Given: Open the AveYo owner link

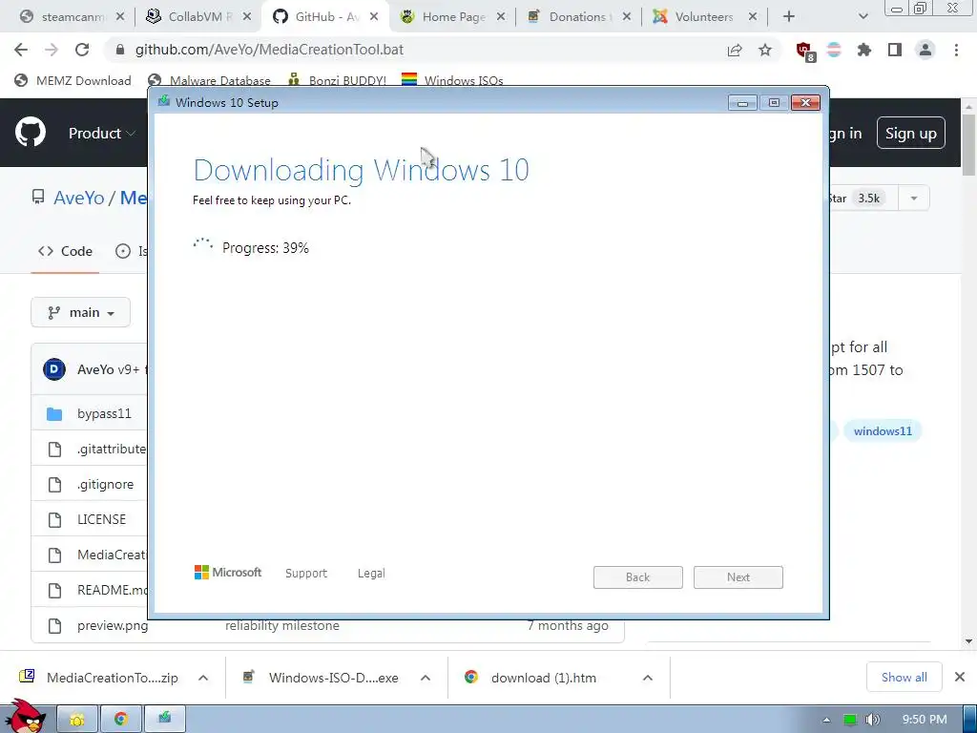Looking at the screenshot, I should click(x=79, y=198).
